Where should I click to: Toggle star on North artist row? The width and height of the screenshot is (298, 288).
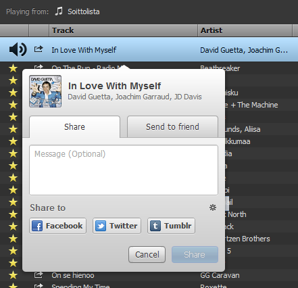[x=13, y=214]
